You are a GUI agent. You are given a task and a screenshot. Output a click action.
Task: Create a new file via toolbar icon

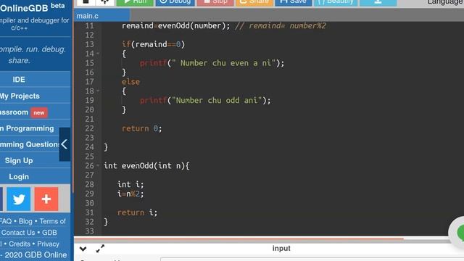86,2
